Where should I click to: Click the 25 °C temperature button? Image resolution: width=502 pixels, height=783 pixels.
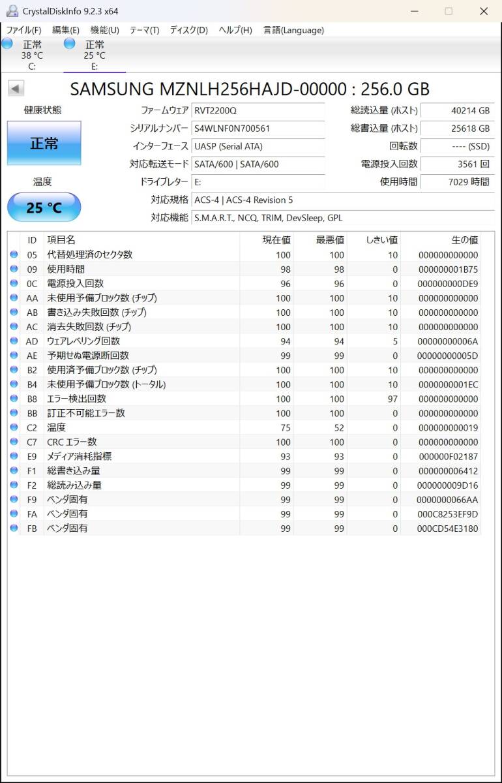click(x=44, y=207)
